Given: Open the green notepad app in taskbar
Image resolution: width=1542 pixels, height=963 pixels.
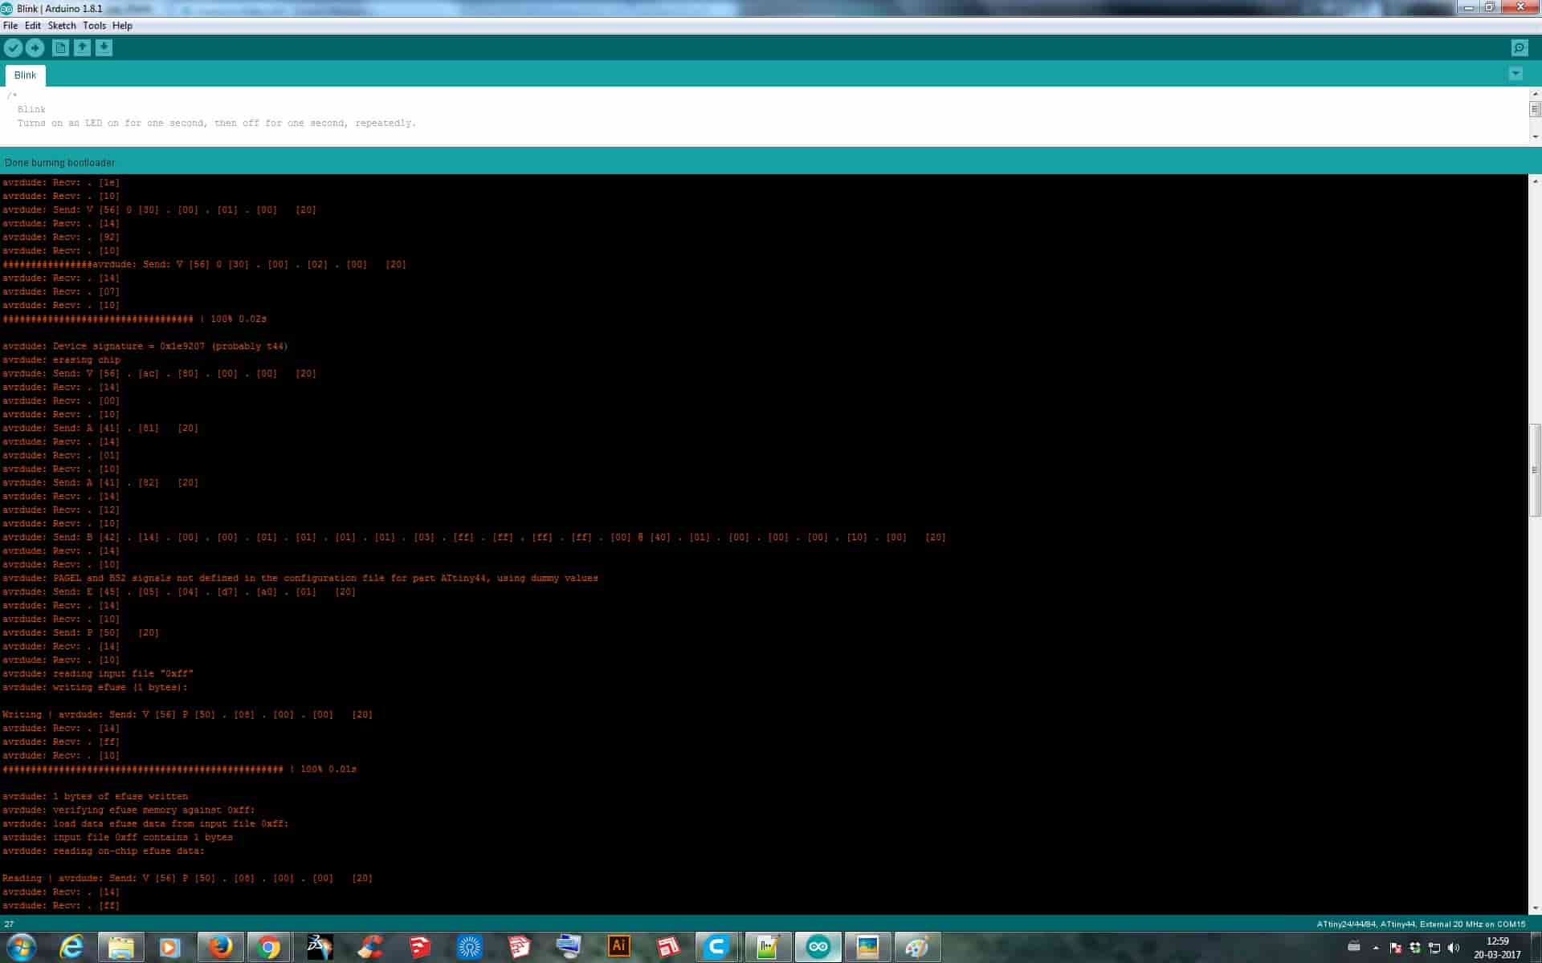Looking at the screenshot, I should 768,948.
